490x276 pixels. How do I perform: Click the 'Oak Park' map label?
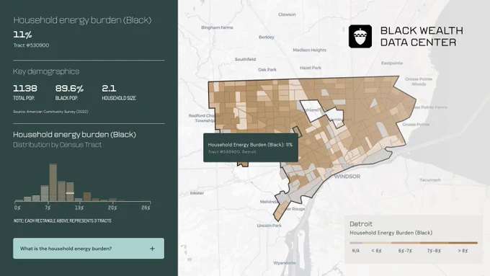pos(267,70)
